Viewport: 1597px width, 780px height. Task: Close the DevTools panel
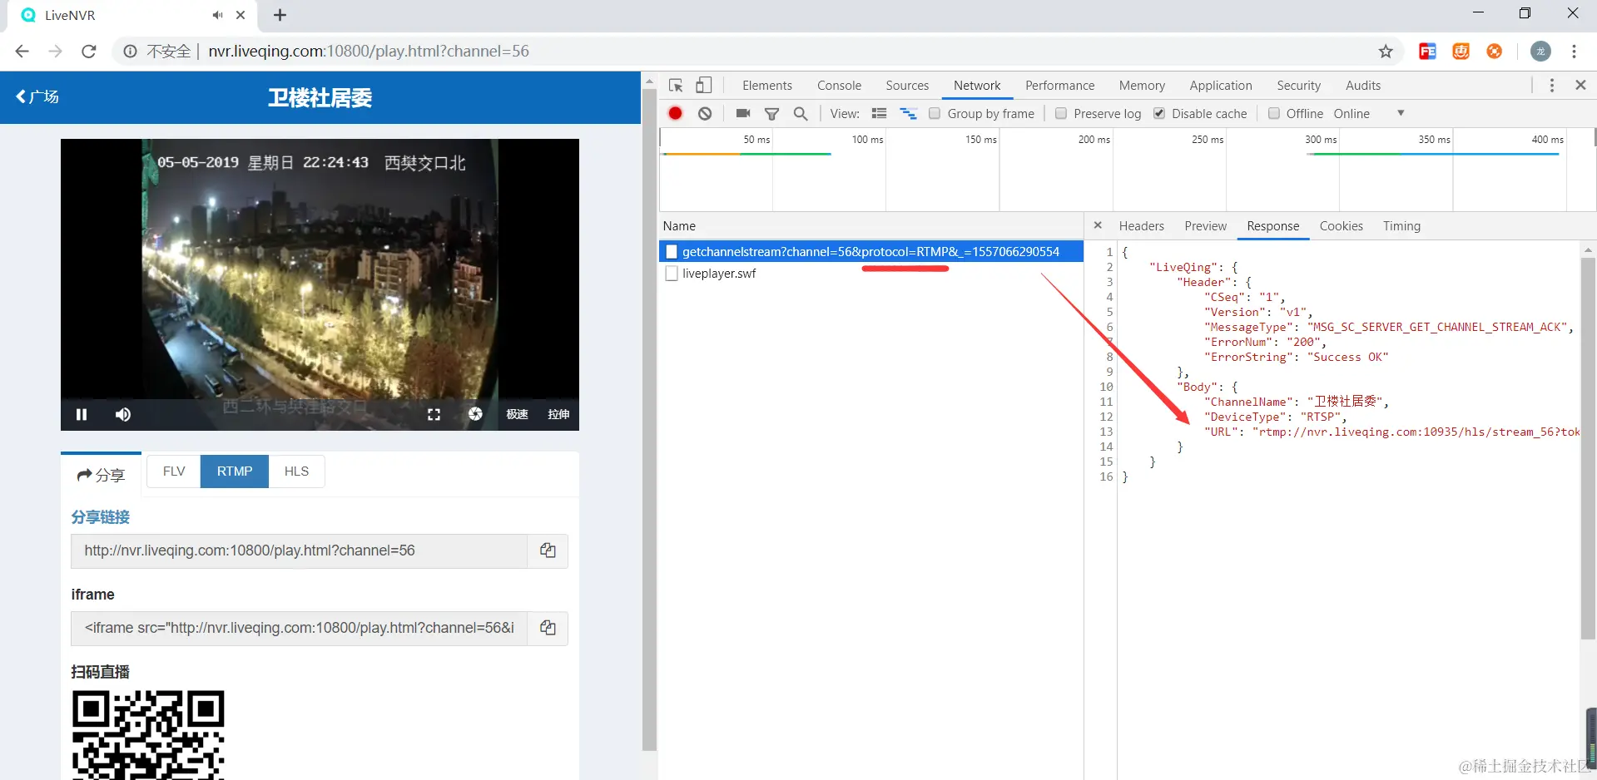click(1580, 86)
